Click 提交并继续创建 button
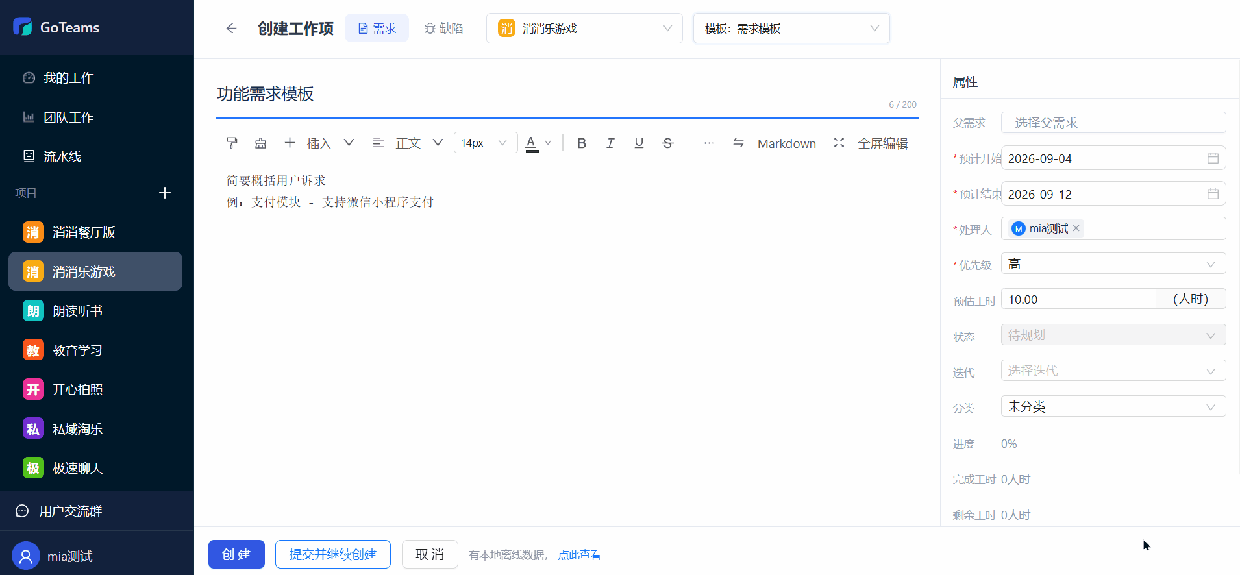The height and width of the screenshot is (575, 1240). click(333, 554)
